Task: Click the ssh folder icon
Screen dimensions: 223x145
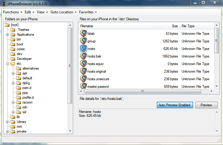Action: pos(19,107)
